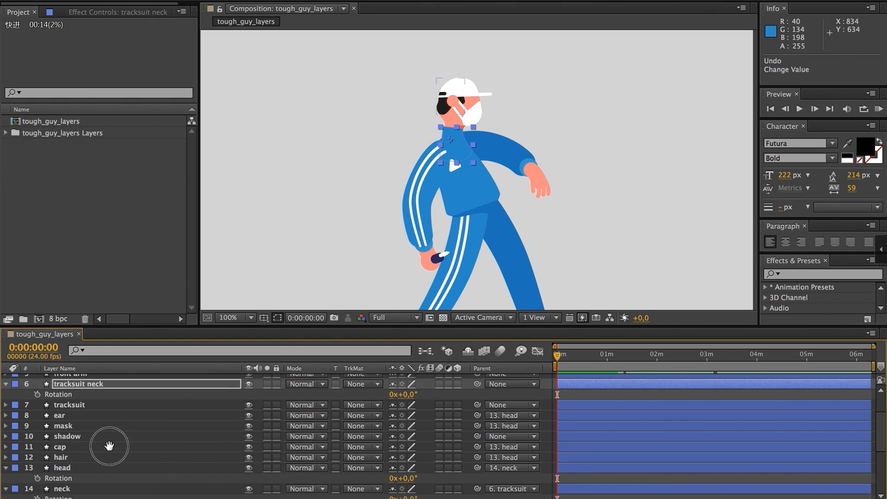The height and width of the screenshot is (499, 887).
Task: Click the tough_guy_layers breadcrumb button in viewer
Action: tap(246, 21)
